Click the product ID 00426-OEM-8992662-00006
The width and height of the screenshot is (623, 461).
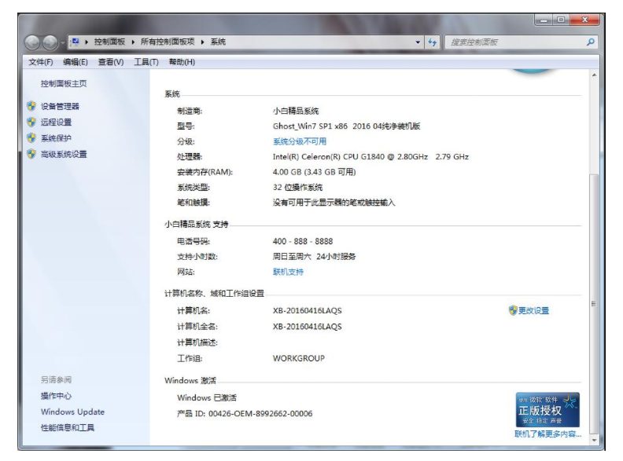tap(260, 413)
